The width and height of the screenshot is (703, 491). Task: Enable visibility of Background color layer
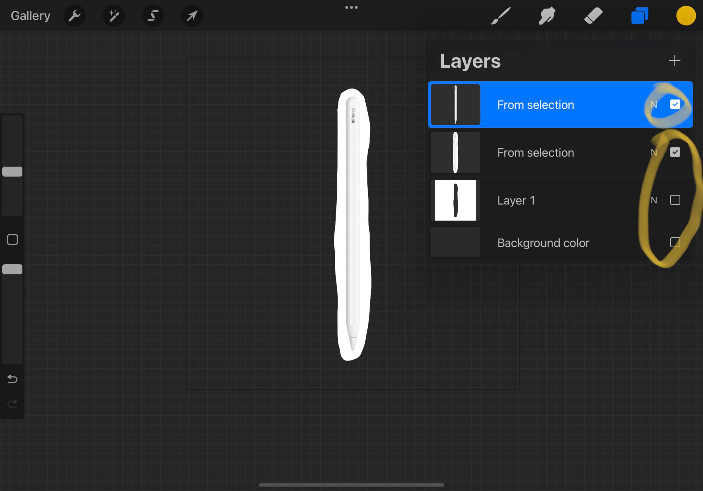click(x=675, y=243)
